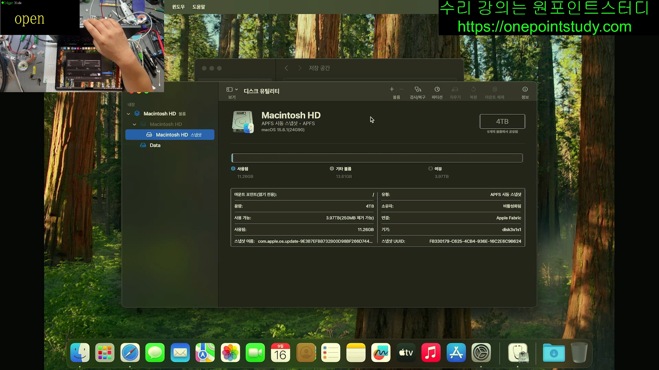Click the snapshot UUID value field
This screenshot has width=659, height=370.
tap(475, 241)
